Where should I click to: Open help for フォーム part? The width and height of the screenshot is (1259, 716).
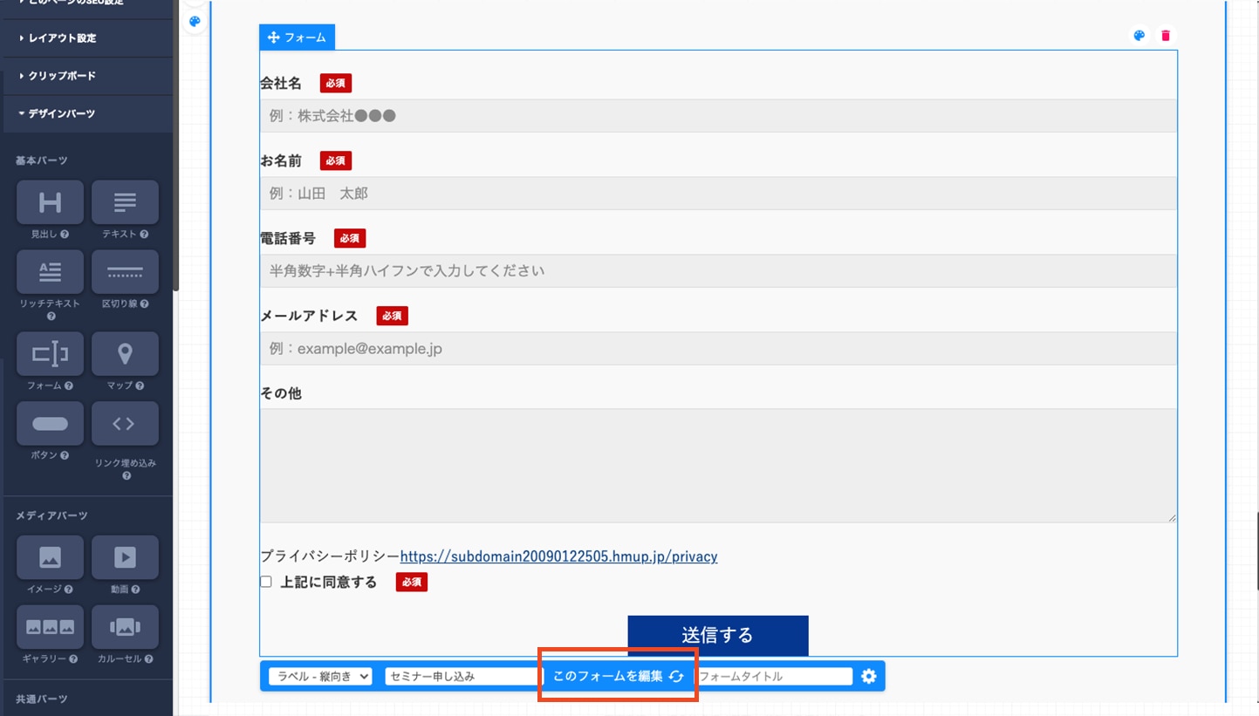[x=69, y=385]
